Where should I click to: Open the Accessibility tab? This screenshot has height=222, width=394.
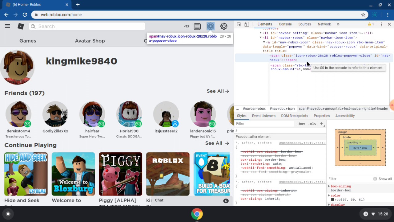tap(345, 116)
